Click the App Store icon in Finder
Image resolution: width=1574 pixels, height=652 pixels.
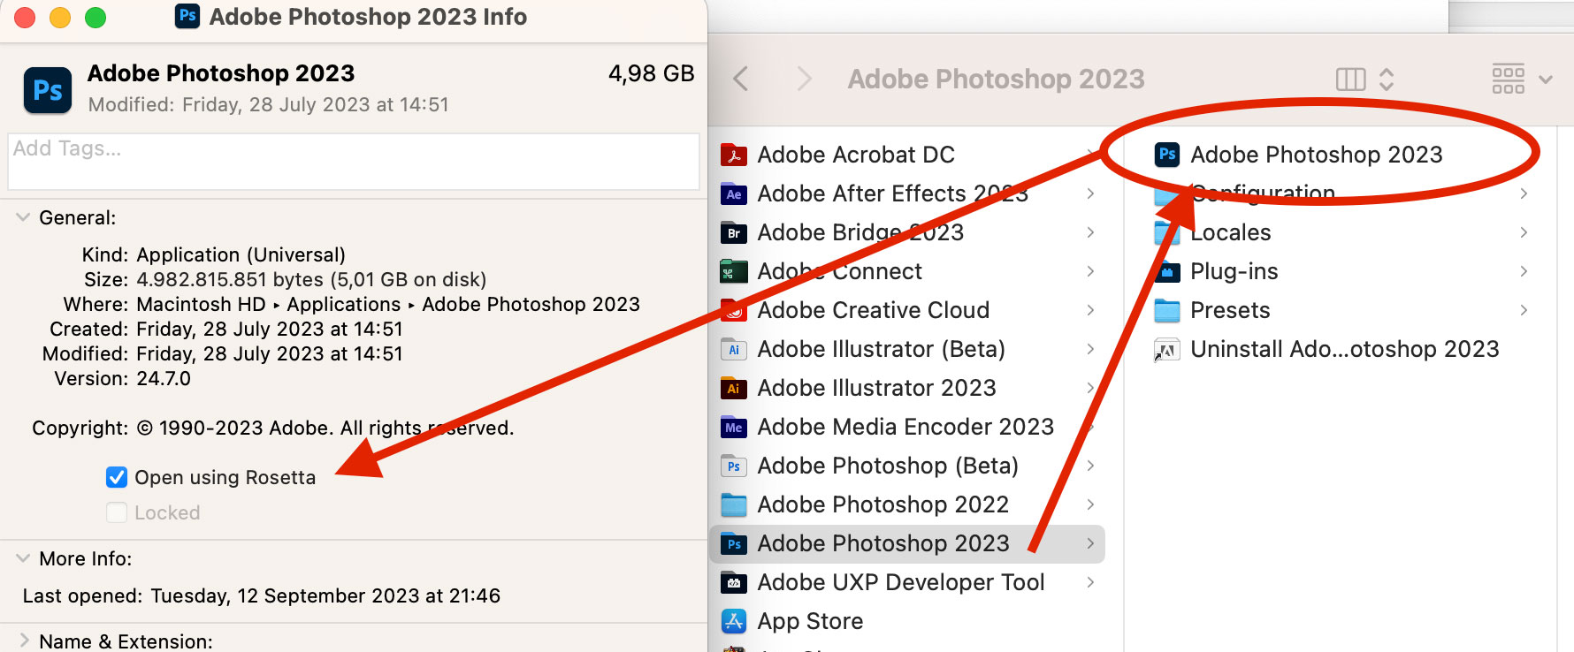tap(734, 622)
